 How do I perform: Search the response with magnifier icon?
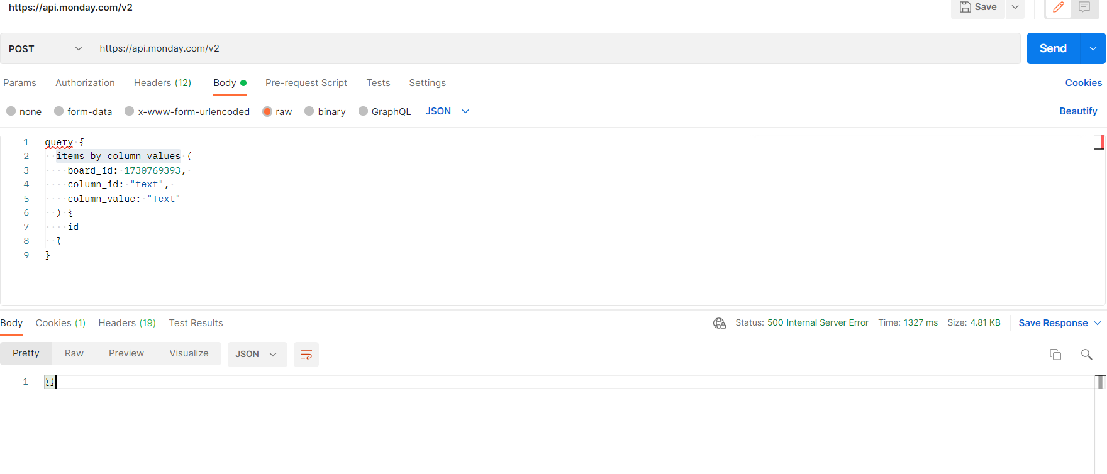coord(1086,355)
